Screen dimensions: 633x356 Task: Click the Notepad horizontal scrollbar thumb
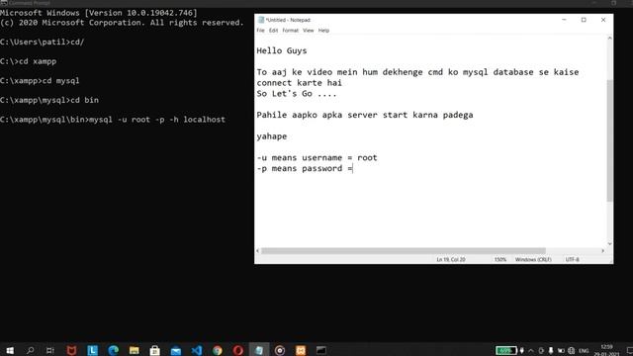[x=404, y=250]
